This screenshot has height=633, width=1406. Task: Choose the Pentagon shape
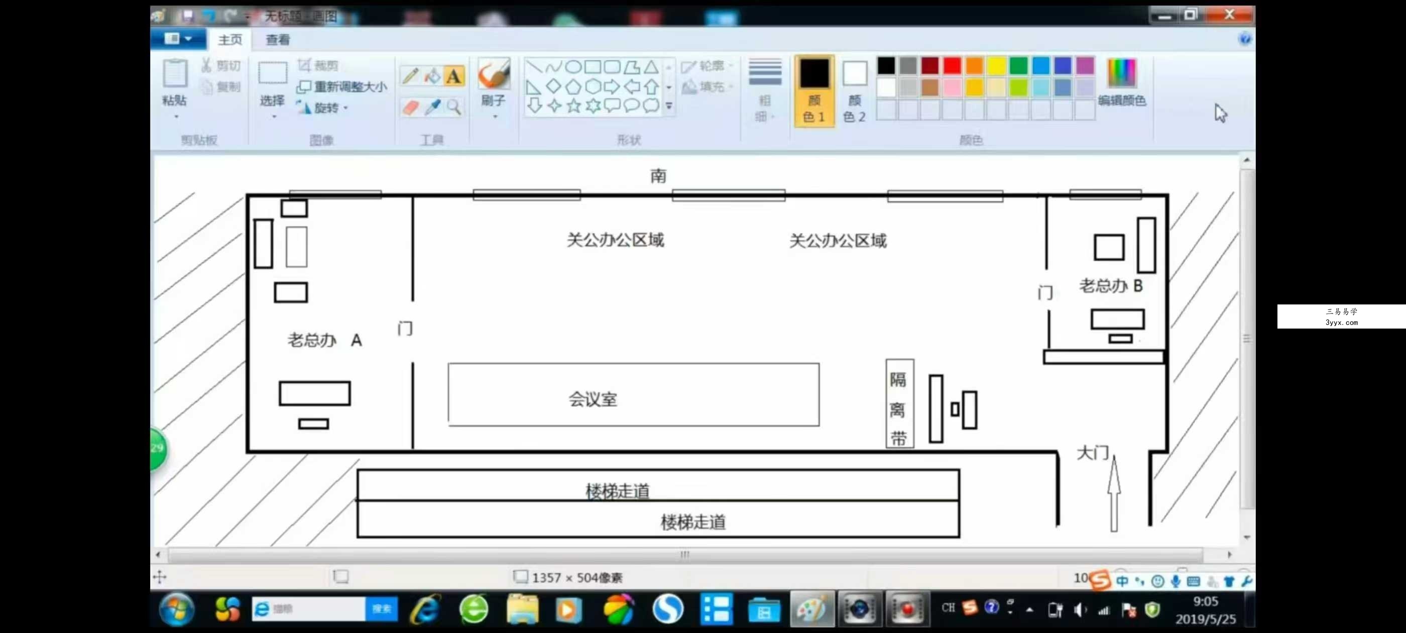point(572,86)
